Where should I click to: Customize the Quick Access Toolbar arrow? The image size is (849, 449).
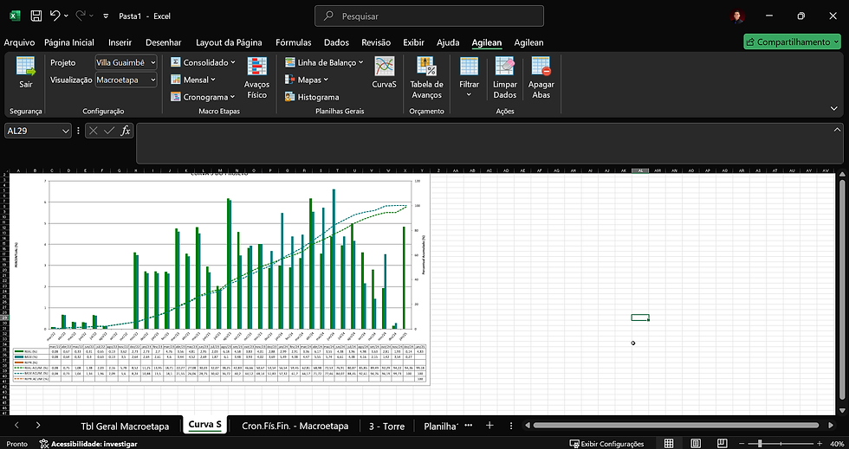click(106, 16)
